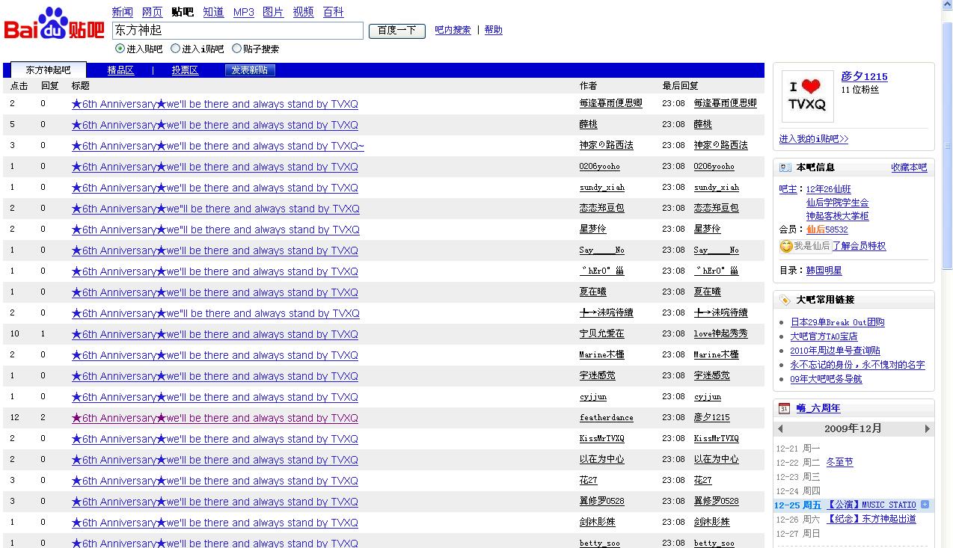This screenshot has width=953, height=548.
Task: Open 日本29单Break Out团购 link
Action: point(838,323)
